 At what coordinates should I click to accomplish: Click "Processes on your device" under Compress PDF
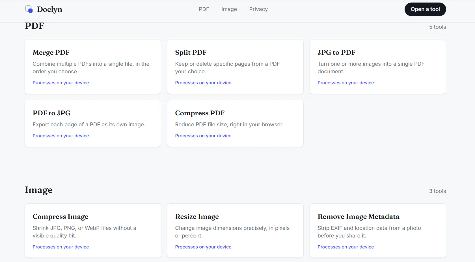(x=203, y=136)
